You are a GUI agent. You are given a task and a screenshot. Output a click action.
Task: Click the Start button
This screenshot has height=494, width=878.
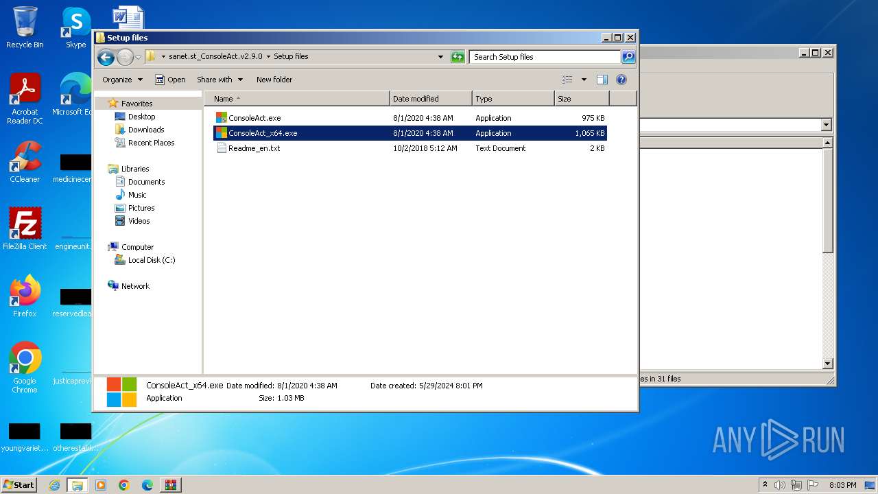(19, 484)
